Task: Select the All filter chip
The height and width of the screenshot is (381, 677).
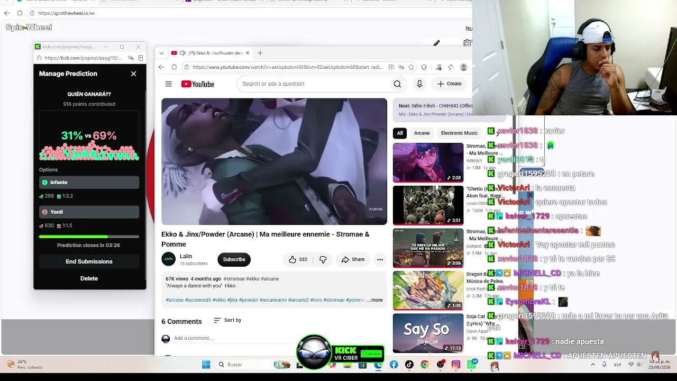Action: pos(400,133)
